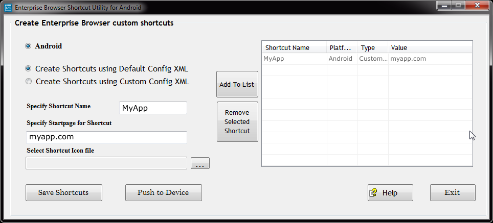Sort by Shortcut Name column header
The width and height of the screenshot is (493, 223).
pyautogui.click(x=294, y=47)
